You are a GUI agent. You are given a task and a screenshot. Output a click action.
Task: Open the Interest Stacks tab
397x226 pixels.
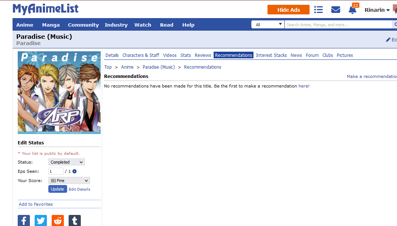[x=271, y=55]
